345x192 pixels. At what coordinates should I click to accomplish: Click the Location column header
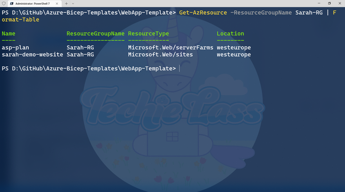(x=231, y=34)
